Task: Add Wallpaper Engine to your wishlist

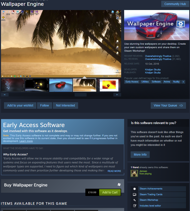Action: 20,105
